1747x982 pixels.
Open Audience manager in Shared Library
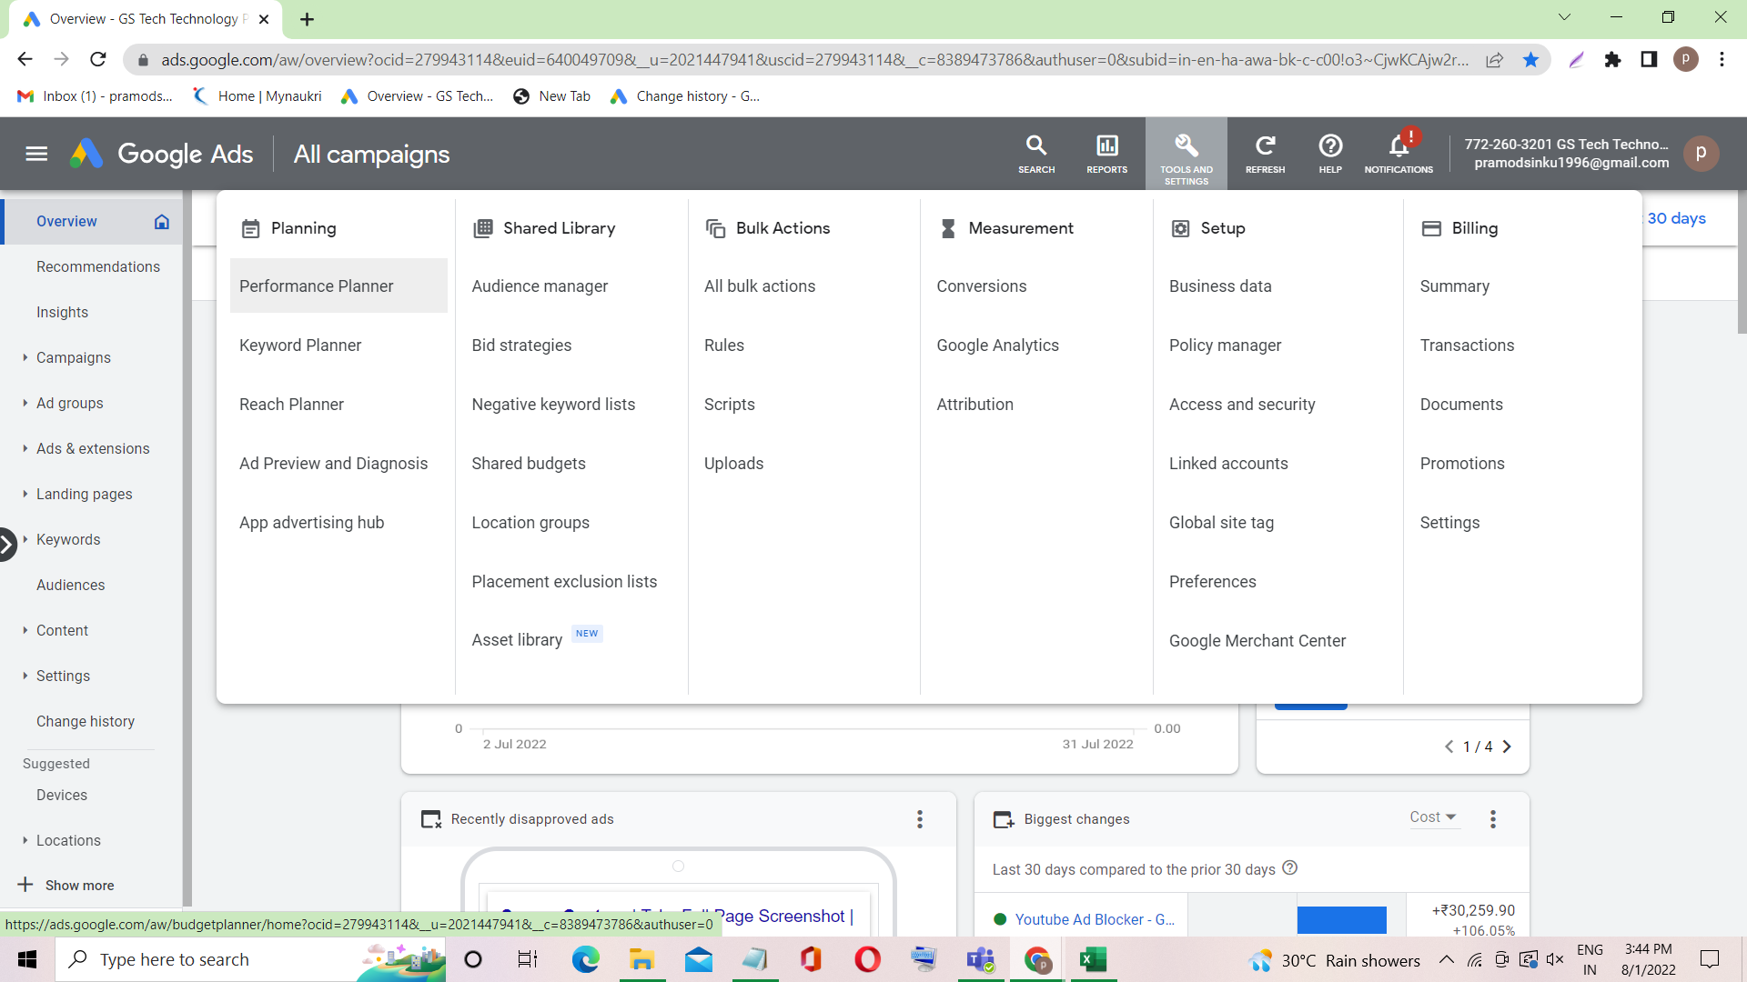(540, 286)
